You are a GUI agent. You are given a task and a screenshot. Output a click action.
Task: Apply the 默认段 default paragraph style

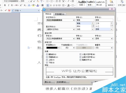pos(100,3)
